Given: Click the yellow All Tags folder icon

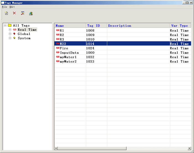Looking at the screenshot, I should (10, 26).
